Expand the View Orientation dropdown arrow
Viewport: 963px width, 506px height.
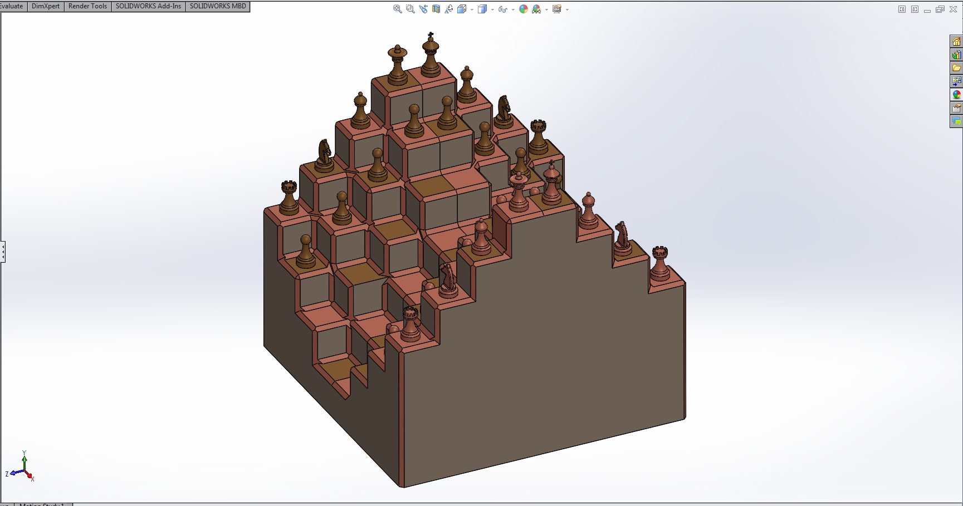[x=472, y=9]
